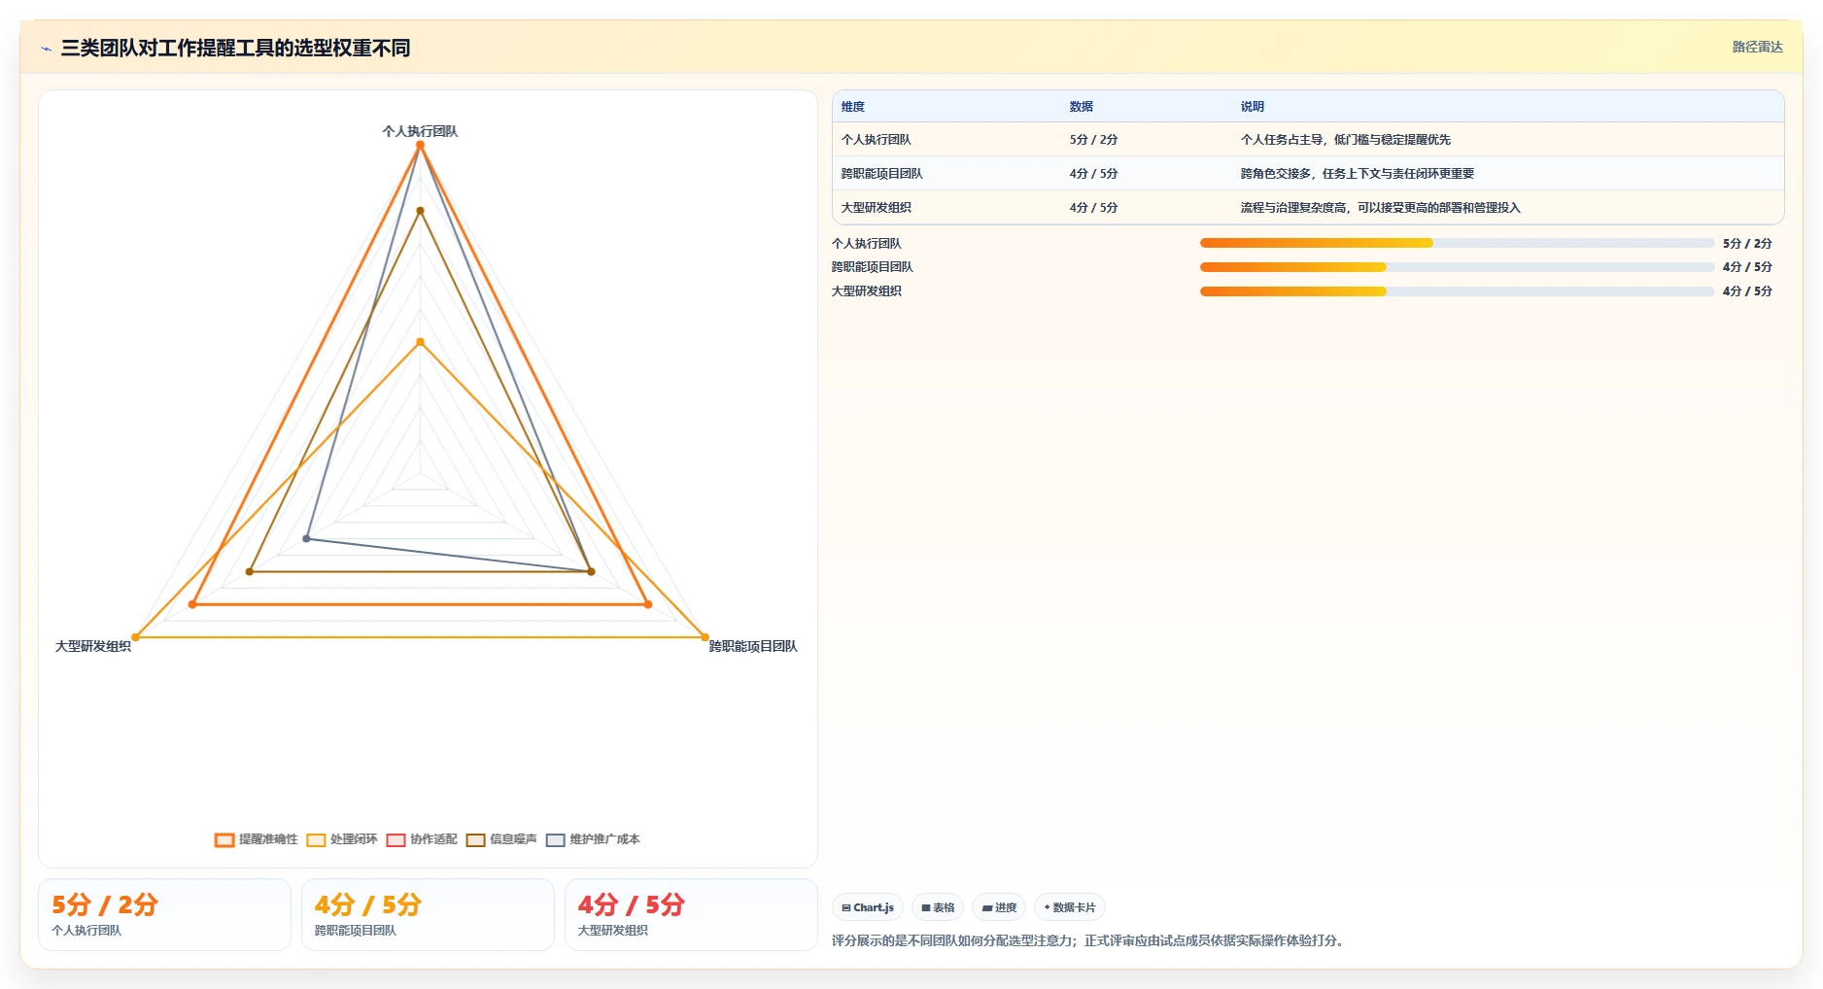1823x989 pixels.
Task: Click the diamond icon in the 数据卡片 chip
Action: [1047, 907]
